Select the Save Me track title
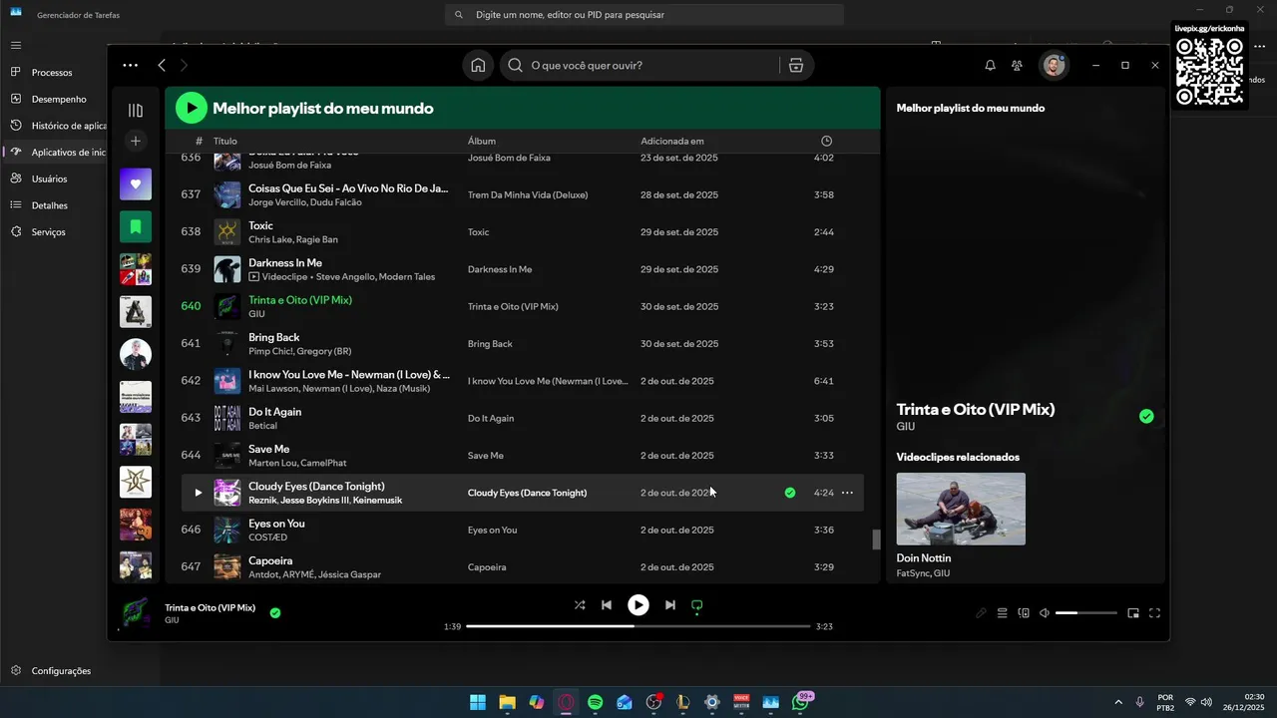This screenshot has width=1277, height=718. [x=269, y=449]
